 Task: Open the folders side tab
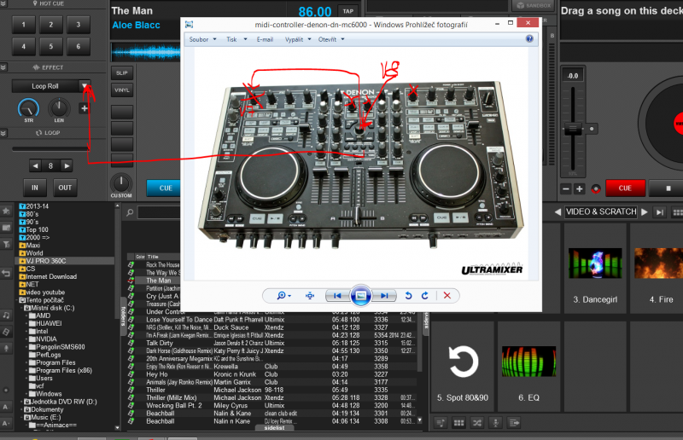123,316
